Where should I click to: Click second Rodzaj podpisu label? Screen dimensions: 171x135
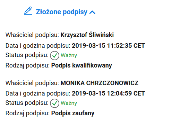pyautogui.click(x=28, y=113)
